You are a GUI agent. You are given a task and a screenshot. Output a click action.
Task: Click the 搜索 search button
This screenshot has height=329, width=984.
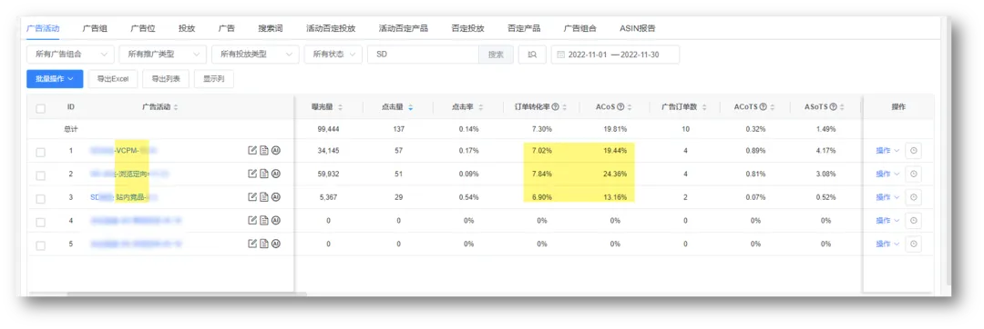pos(496,55)
